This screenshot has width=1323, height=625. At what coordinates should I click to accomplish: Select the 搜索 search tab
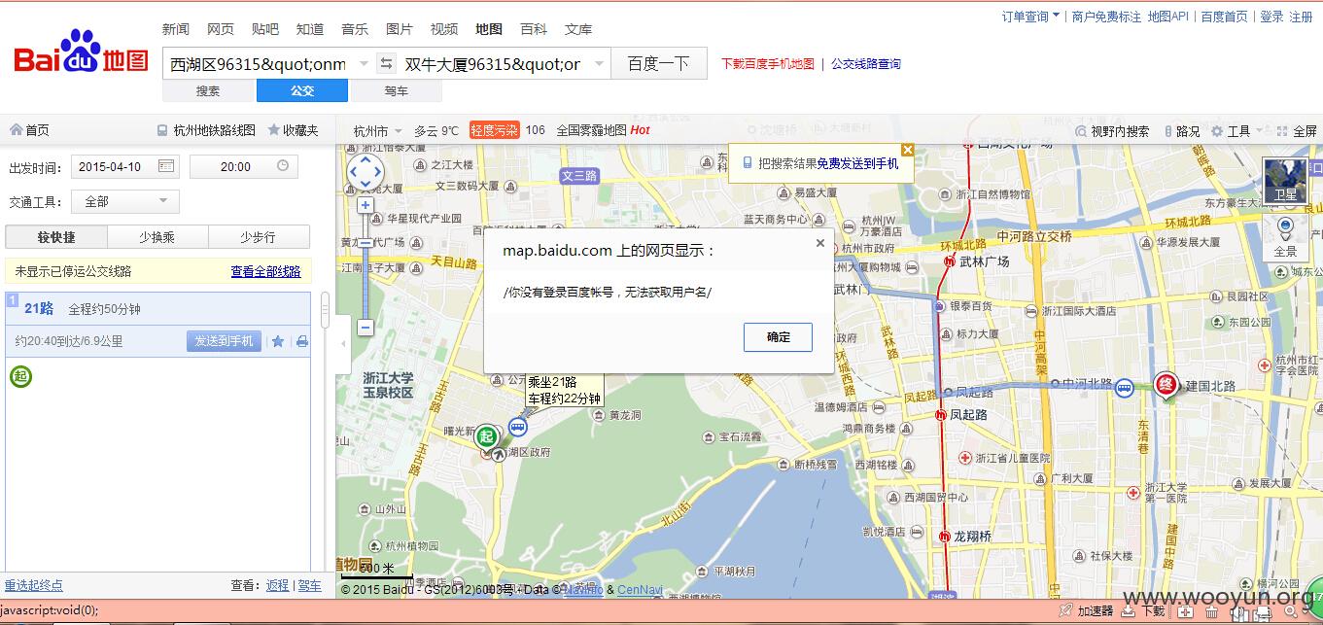pos(208,90)
